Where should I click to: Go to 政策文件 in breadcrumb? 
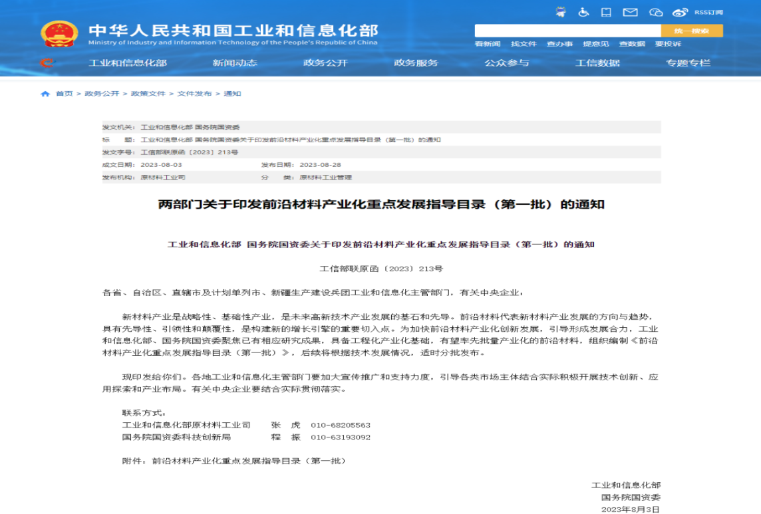(x=148, y=94)
